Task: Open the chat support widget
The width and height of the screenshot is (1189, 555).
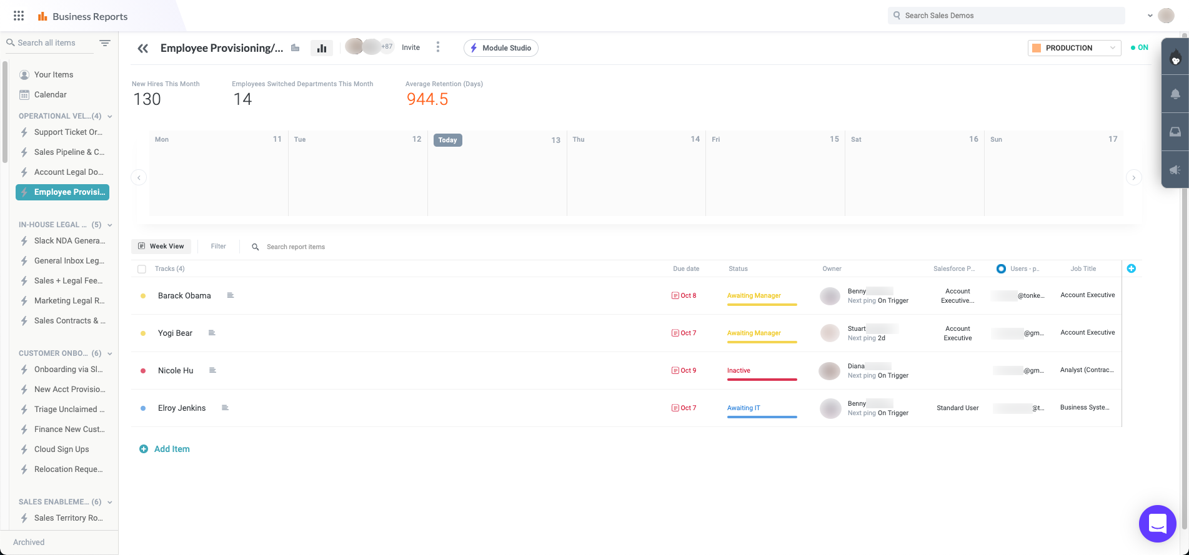Action: pyautogui.click(x=1157, y=523)
